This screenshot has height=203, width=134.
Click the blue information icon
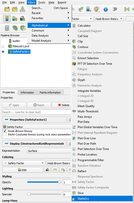(x=106, y=9)
